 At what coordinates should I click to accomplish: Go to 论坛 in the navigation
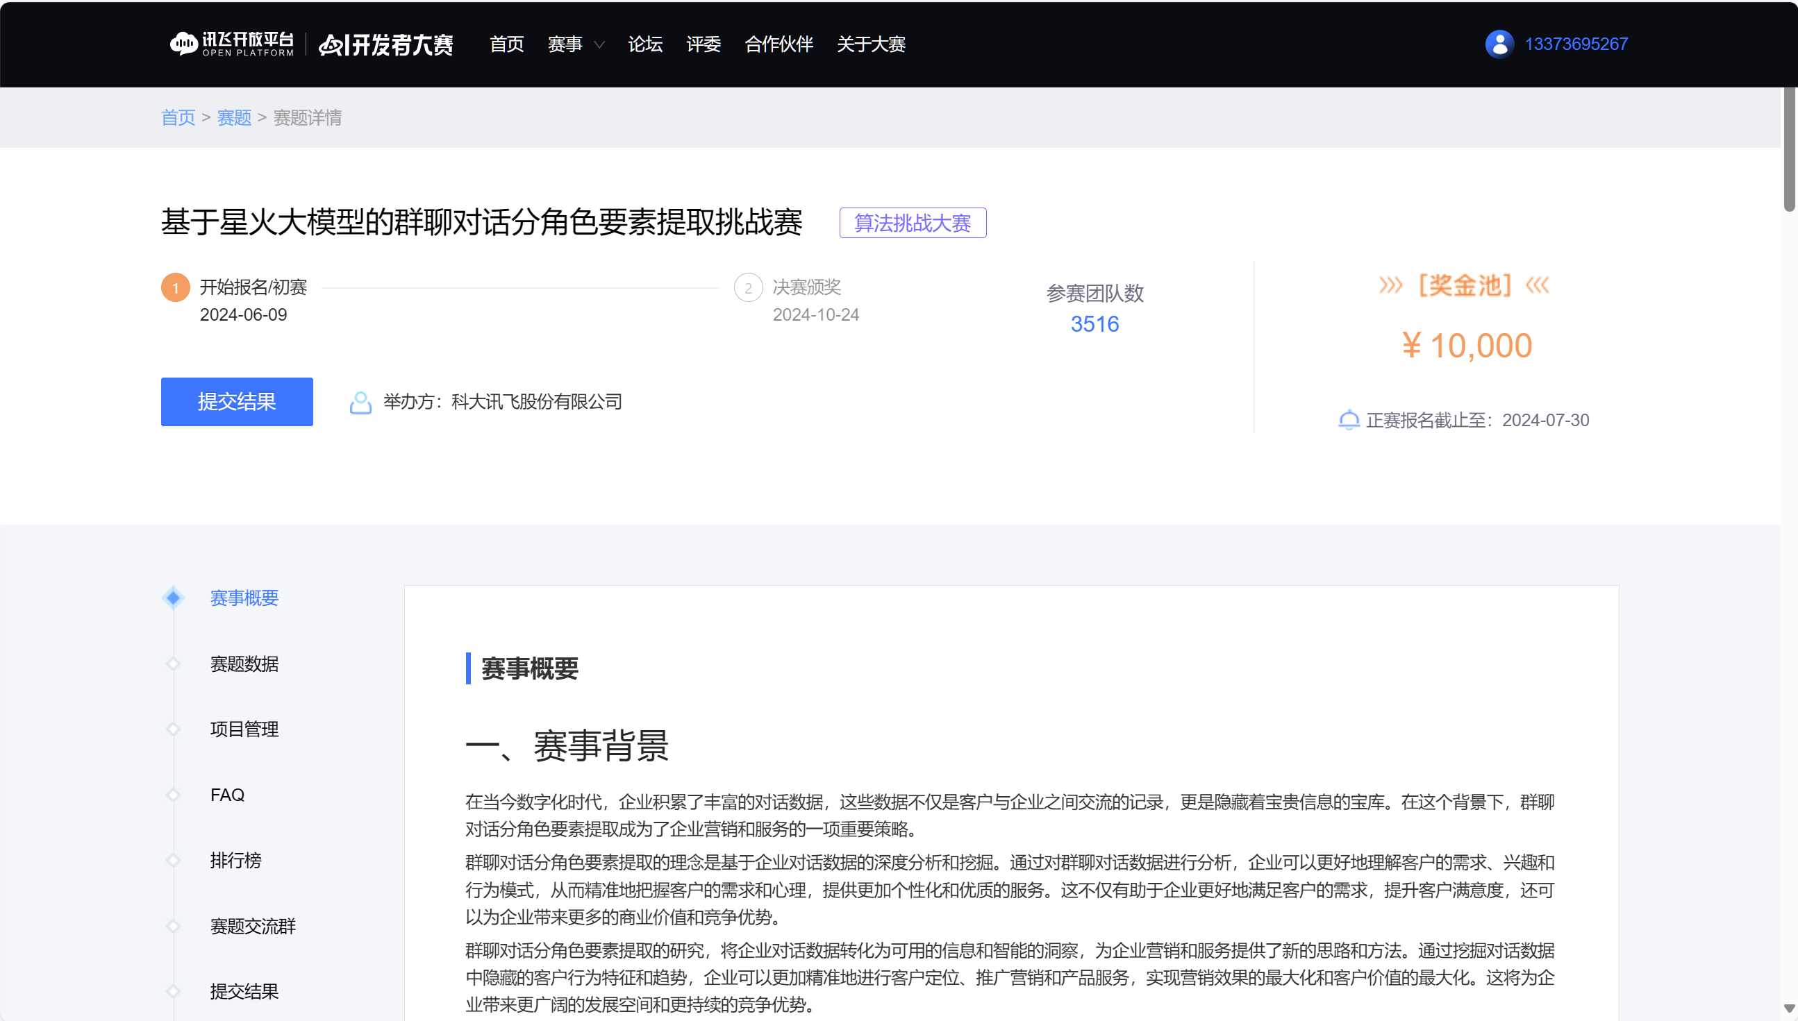(644, 44)
